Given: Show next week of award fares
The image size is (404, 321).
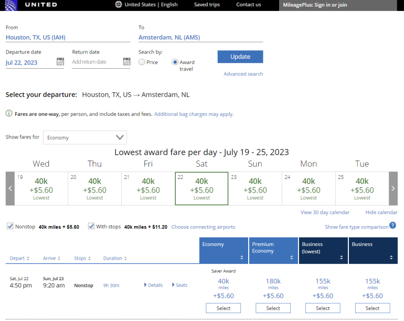Looking at the screenshot, I should (393, 188).
